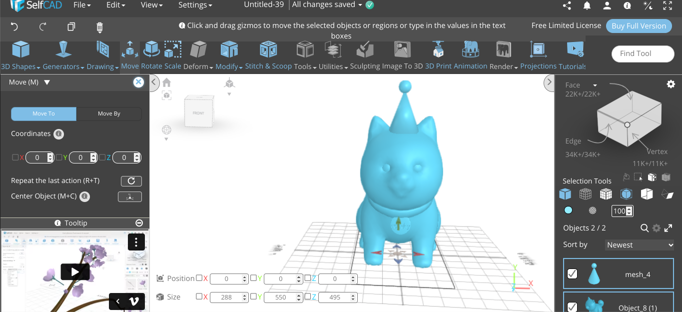Reset view with home icon
The height and width of the screenshot is (312, 682).
tap(166, 82)
